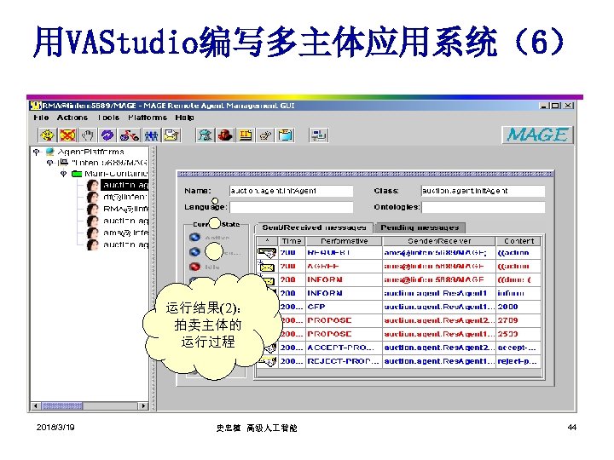Open the Actions menu
This screenshot has height=460, width=614.
click(72, 118)
